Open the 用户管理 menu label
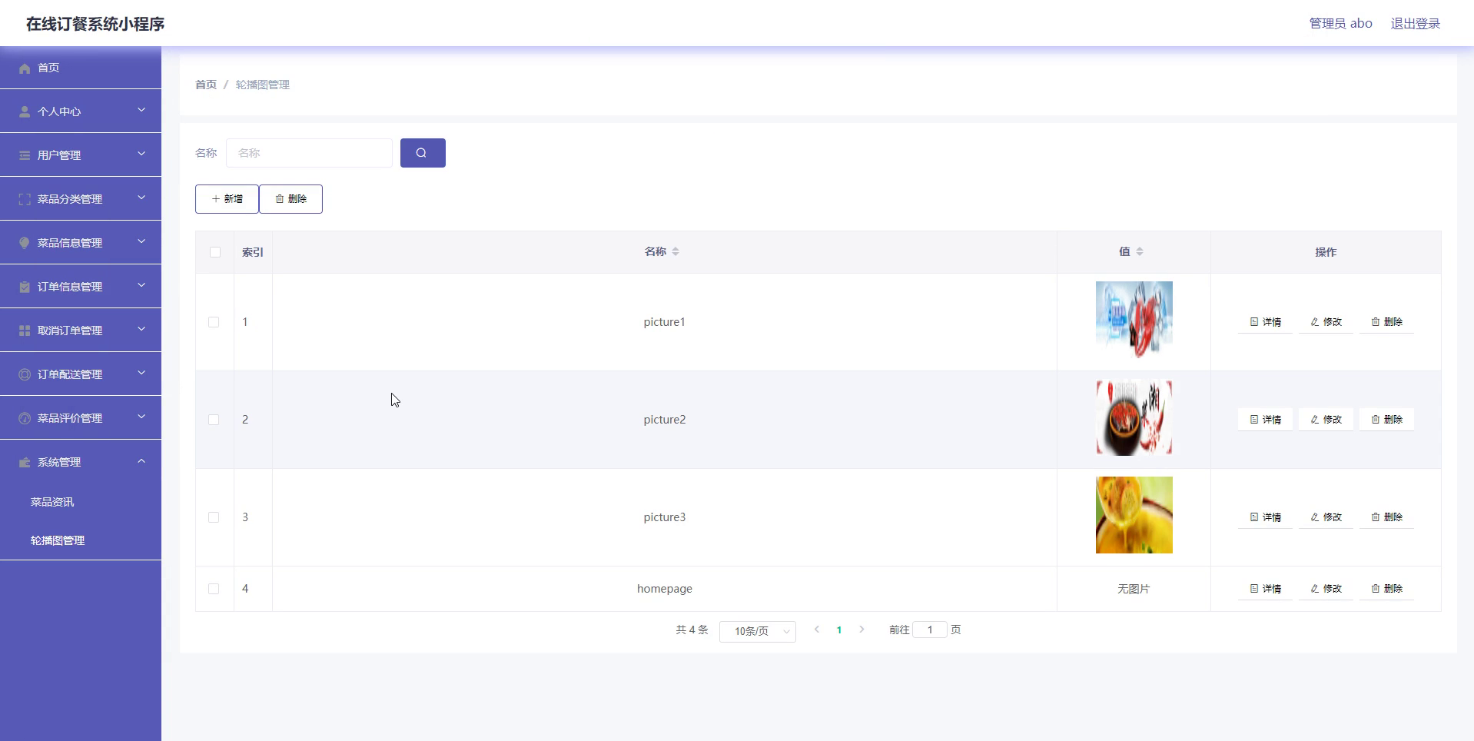This screenshot has width=1474, height=741. coord(59,155)
